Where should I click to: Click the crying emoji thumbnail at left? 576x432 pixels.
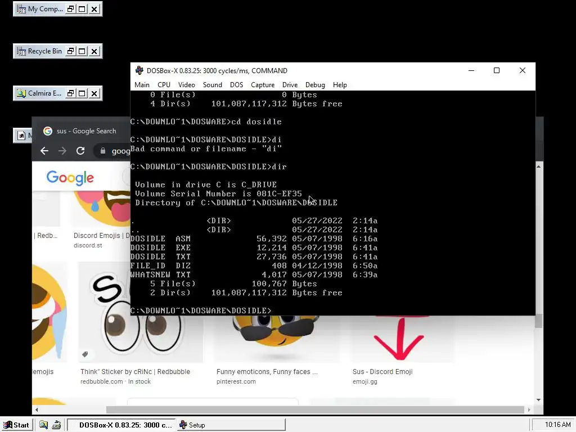point(49,312)
